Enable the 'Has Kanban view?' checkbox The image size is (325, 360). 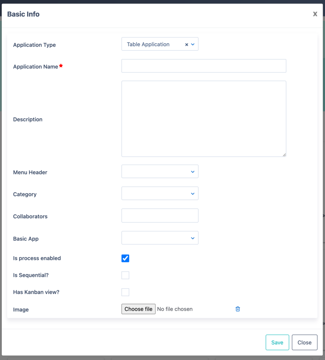125,292
